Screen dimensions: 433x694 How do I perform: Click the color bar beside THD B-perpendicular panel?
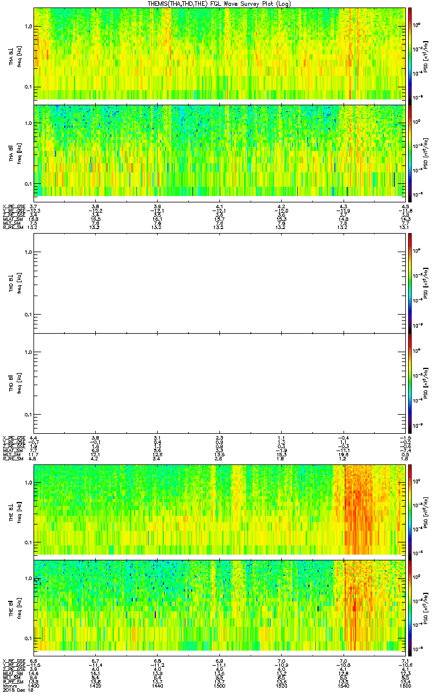click(410, 283)
